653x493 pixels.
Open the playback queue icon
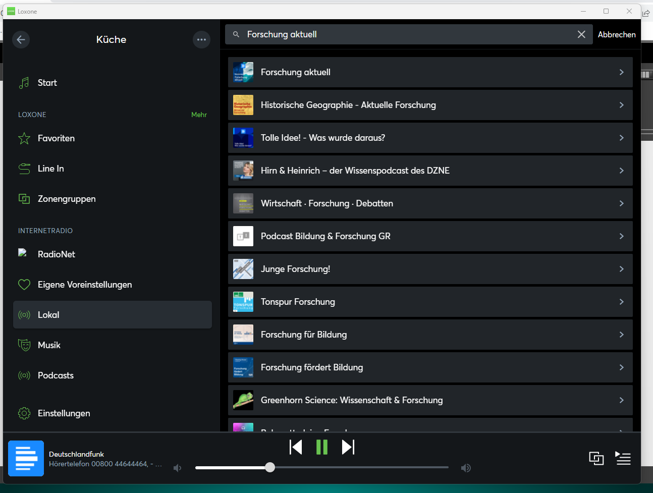click(623, 458)
